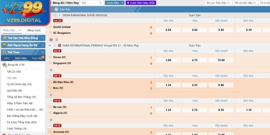Favorite the South United team star
The image size is (270, 135).
(x=50, y=27)
